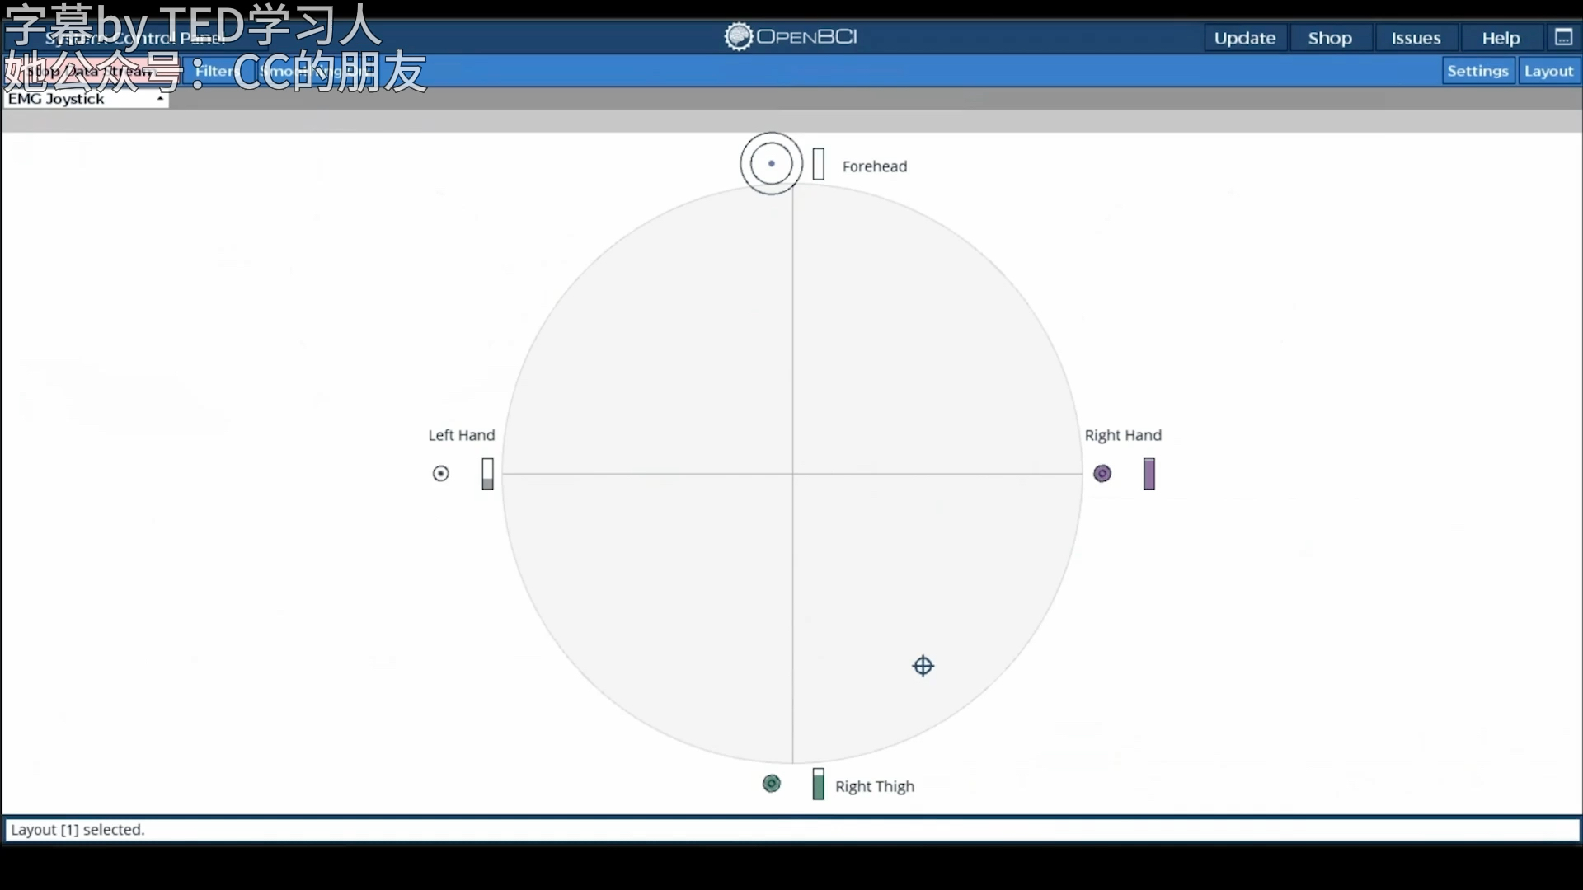This screenshot has height=890, width=1583.
Task: Click the Left Hand level bar
Action: pyautogui.click(x=488, y=474)
